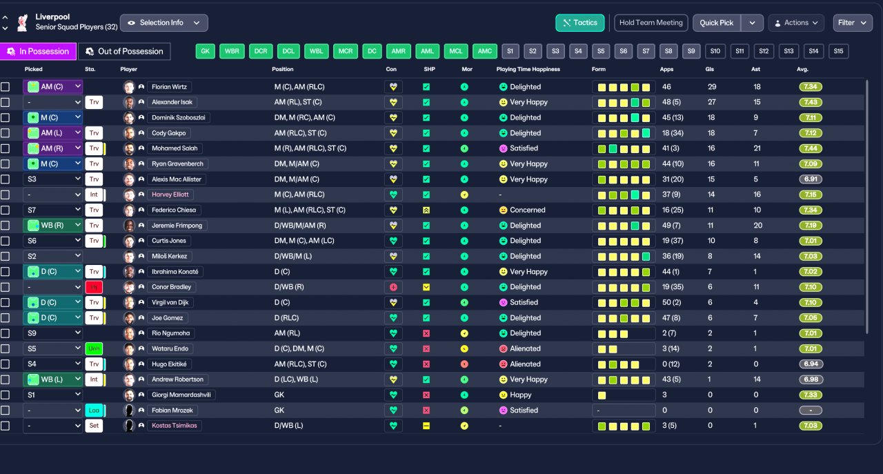Open Conor Bradley's picked position dropdown

point(53,287)
